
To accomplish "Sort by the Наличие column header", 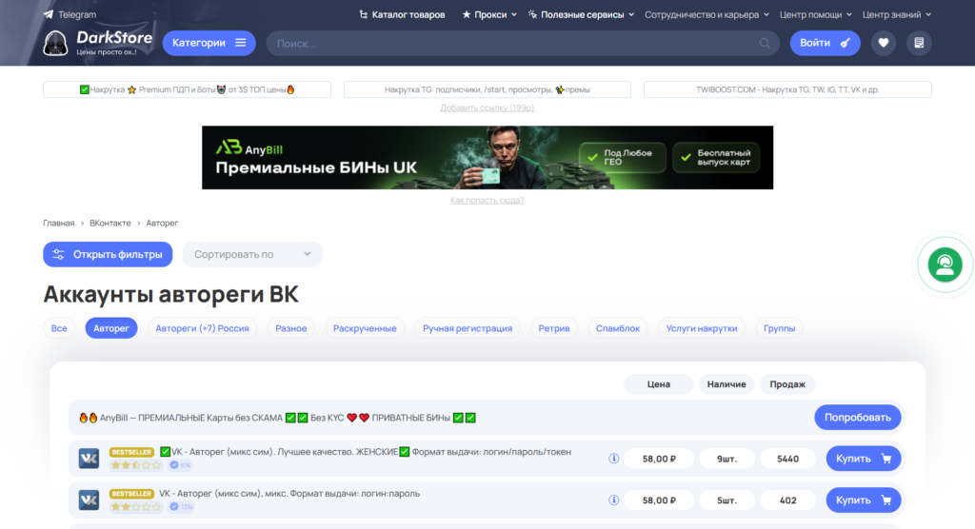I will [x=726, y=384].
